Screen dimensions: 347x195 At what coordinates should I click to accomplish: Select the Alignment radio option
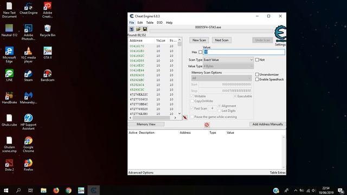click(219, 106)
